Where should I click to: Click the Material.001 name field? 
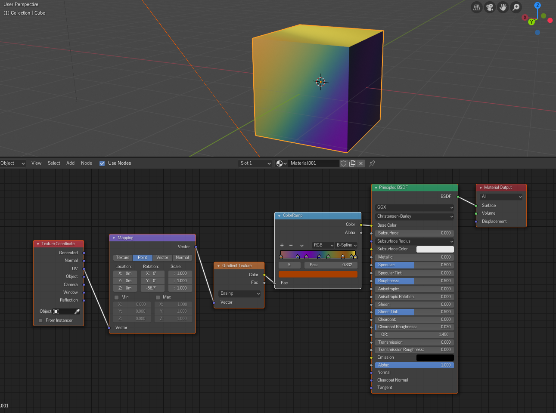click(x=313, y=163)
